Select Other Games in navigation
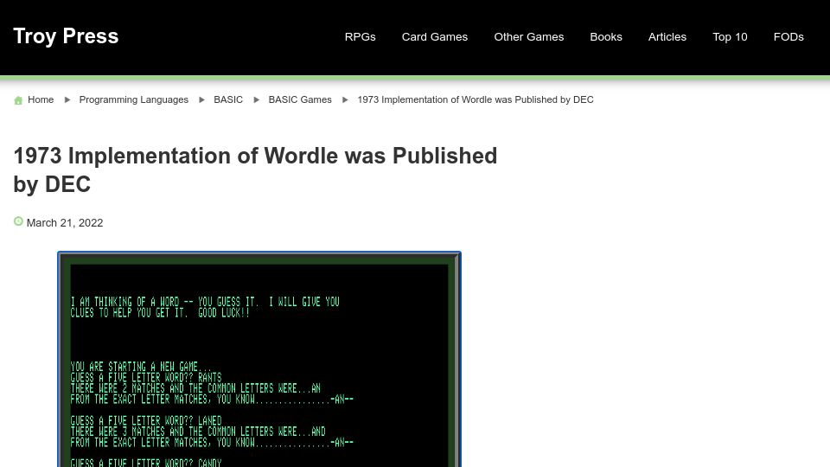Image resolution: width=830 pixels, height=467 pixels. 529,37
